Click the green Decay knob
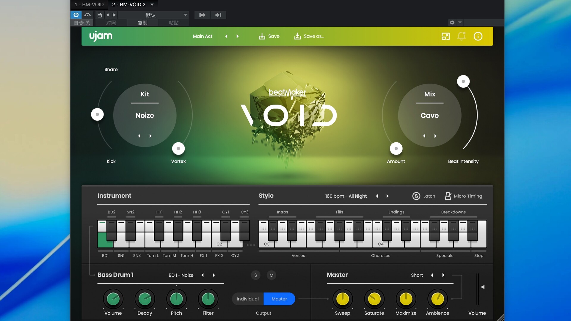The height and width of the screenshot is (321, 571). pos(145,299)
